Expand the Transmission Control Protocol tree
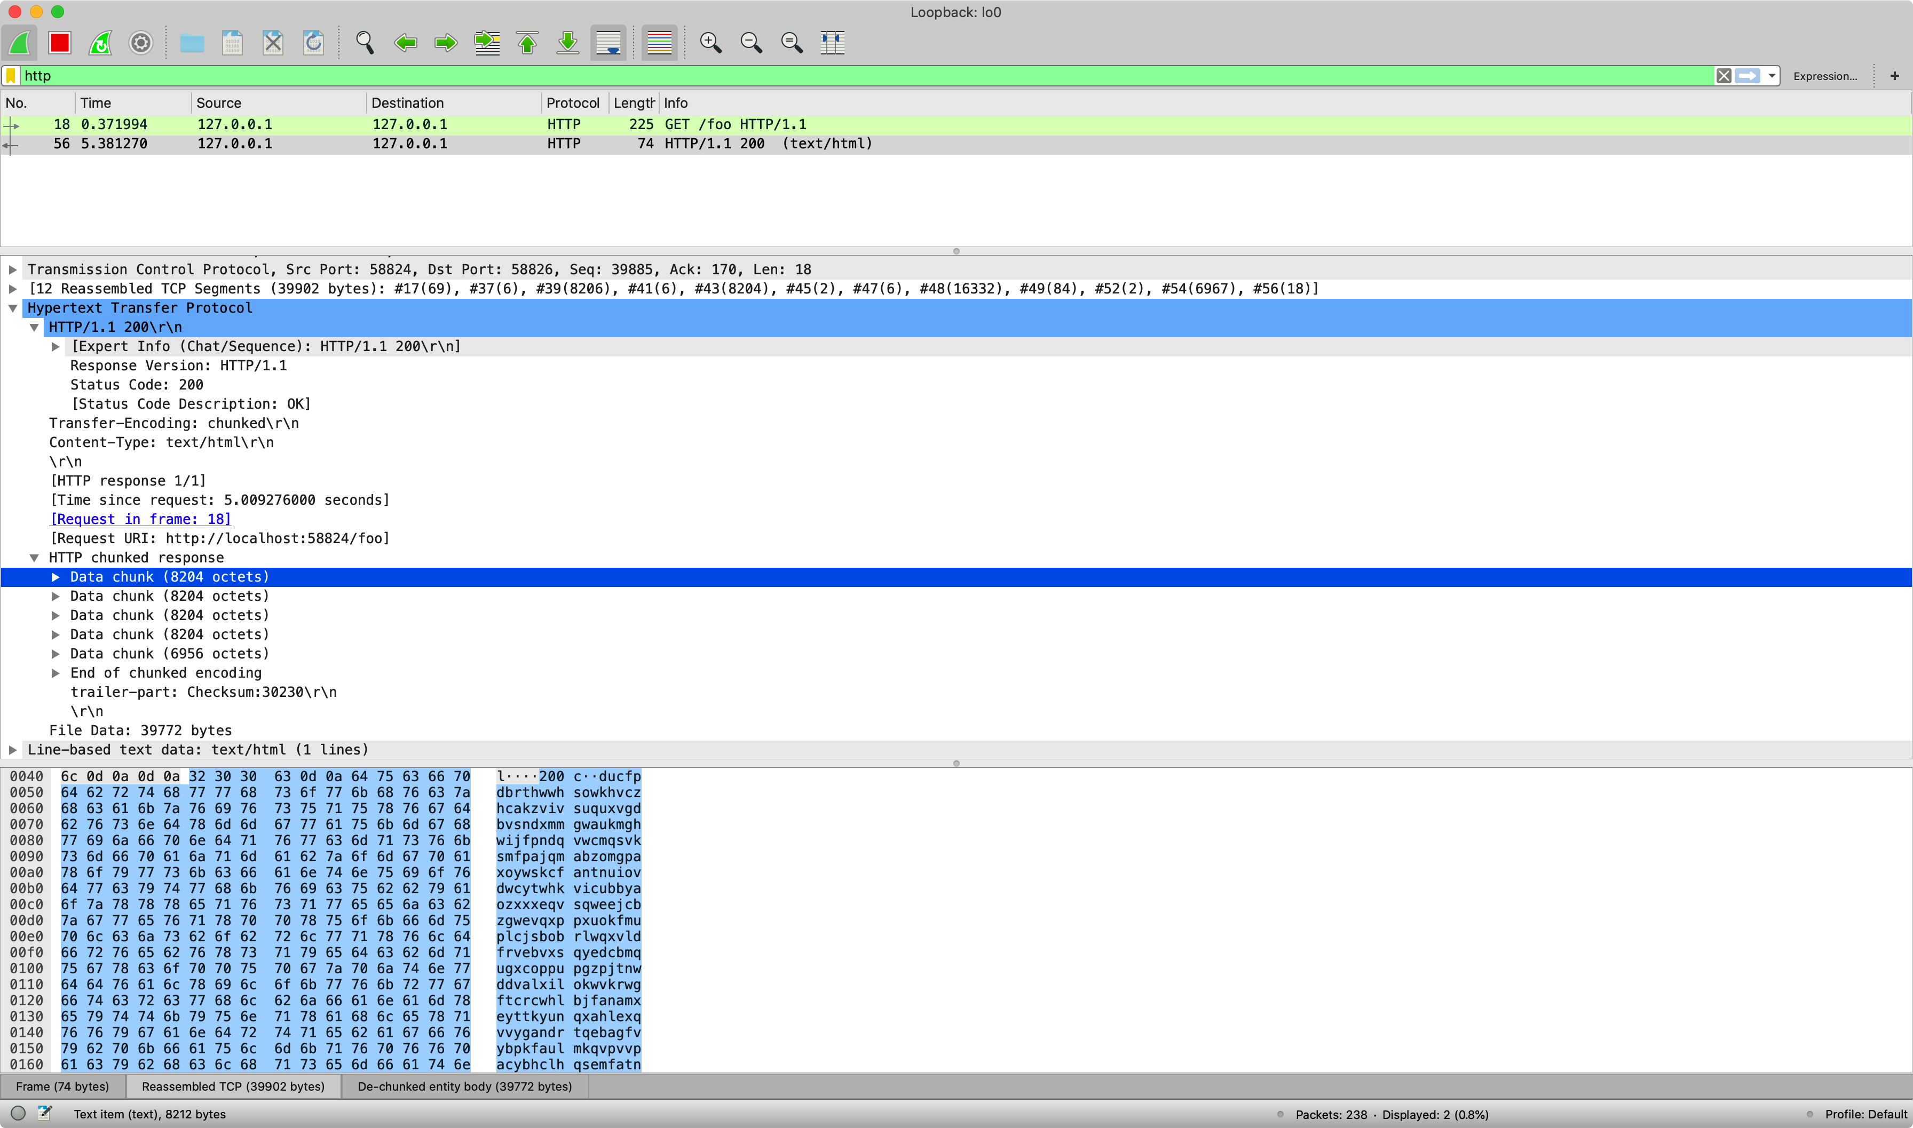 pos(13,269)
